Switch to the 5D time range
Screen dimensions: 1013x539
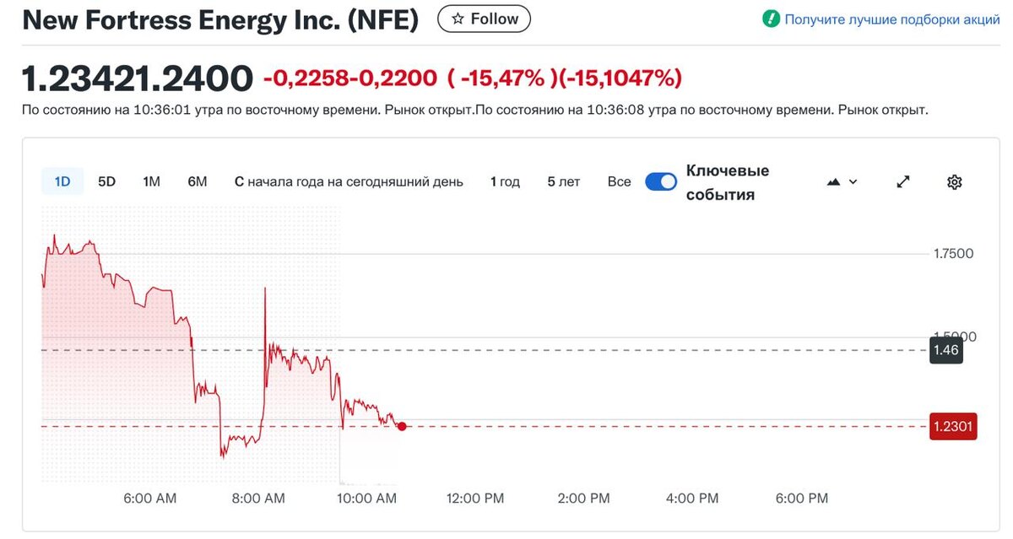[106, 181]
